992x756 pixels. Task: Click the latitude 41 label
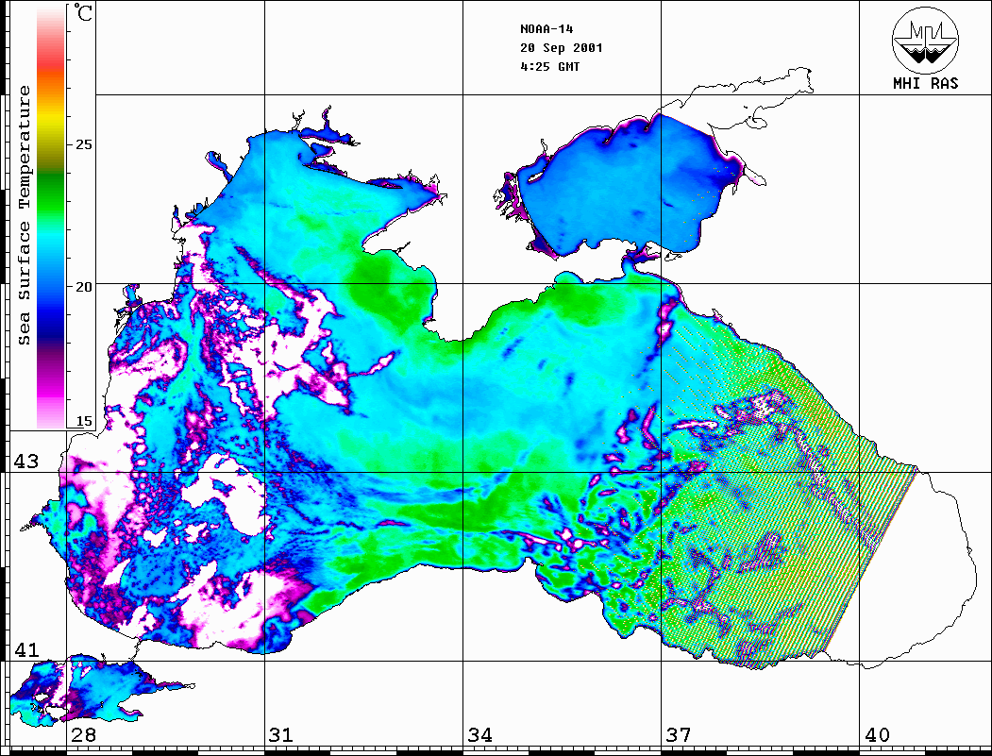coord(26,650)
